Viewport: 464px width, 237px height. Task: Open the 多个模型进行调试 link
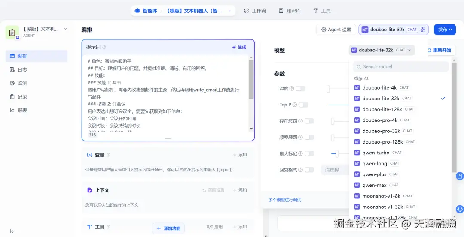(x=285, y=200)
